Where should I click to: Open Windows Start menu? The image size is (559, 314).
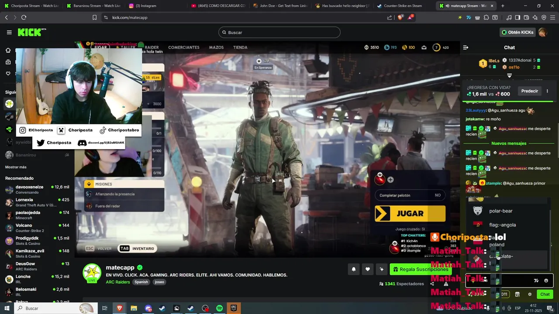tap(7, 308)
